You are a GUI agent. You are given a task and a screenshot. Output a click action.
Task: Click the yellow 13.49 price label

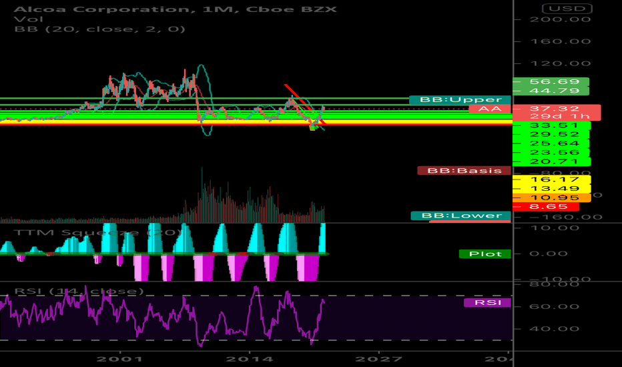[x=552, y=189]
